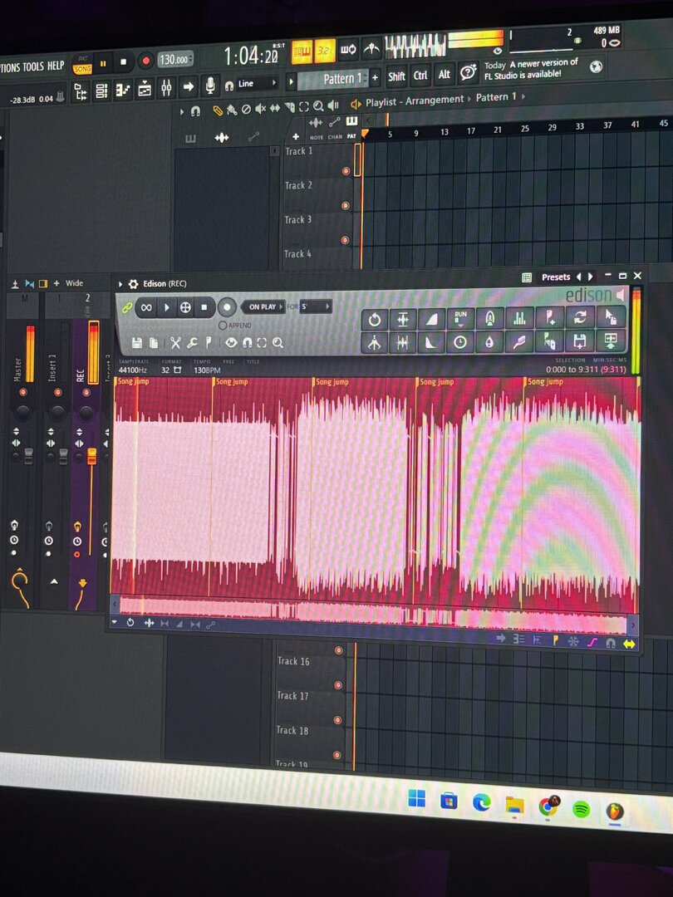The width and height of the screenshot is (673, 897).
Task: Open Edison blur water drop tool
Action: click(490, 342)
